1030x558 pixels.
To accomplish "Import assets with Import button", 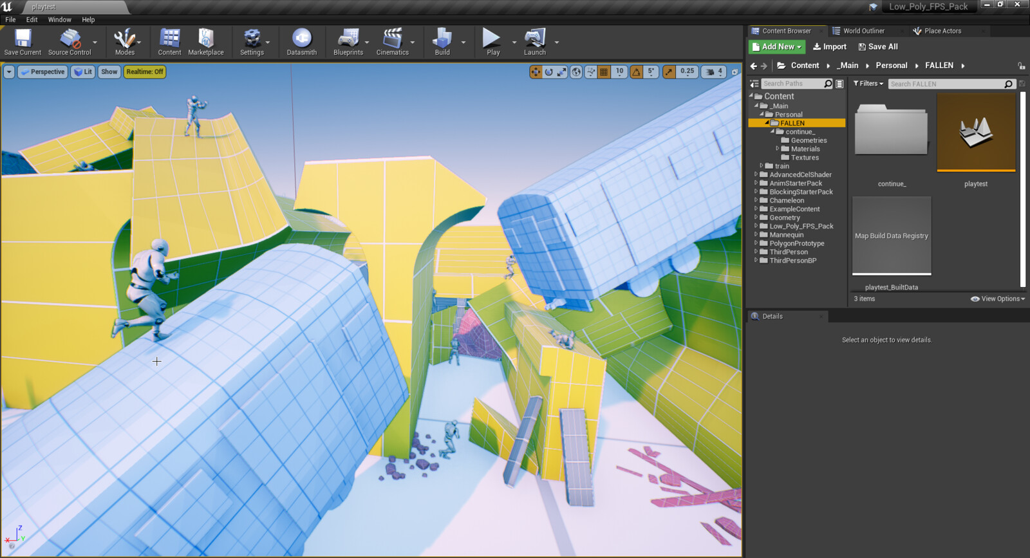I will click(x=829, y=47).
